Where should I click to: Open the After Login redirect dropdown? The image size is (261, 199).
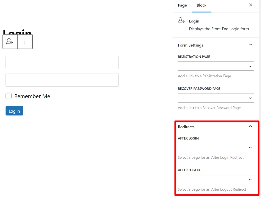216,147
